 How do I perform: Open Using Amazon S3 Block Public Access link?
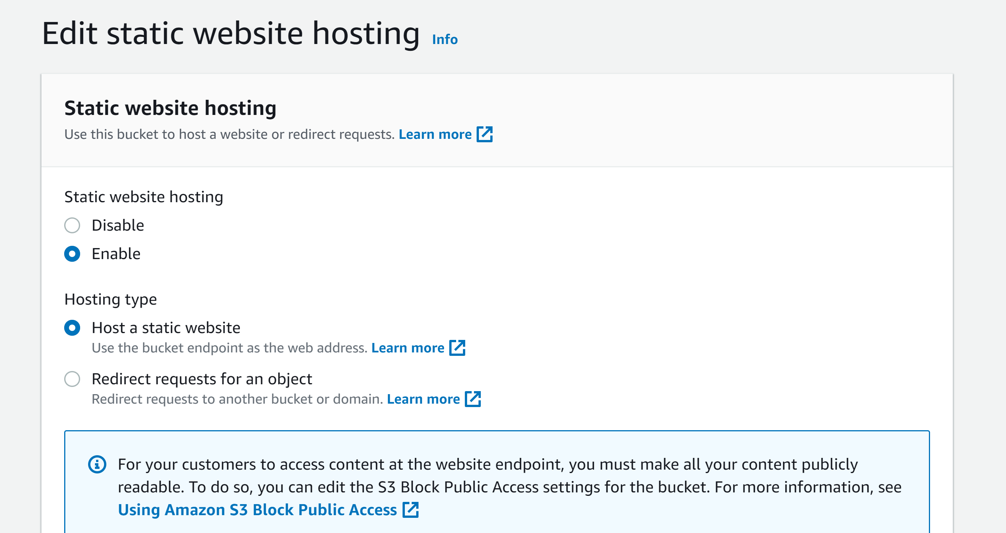[x=257, y=509]
